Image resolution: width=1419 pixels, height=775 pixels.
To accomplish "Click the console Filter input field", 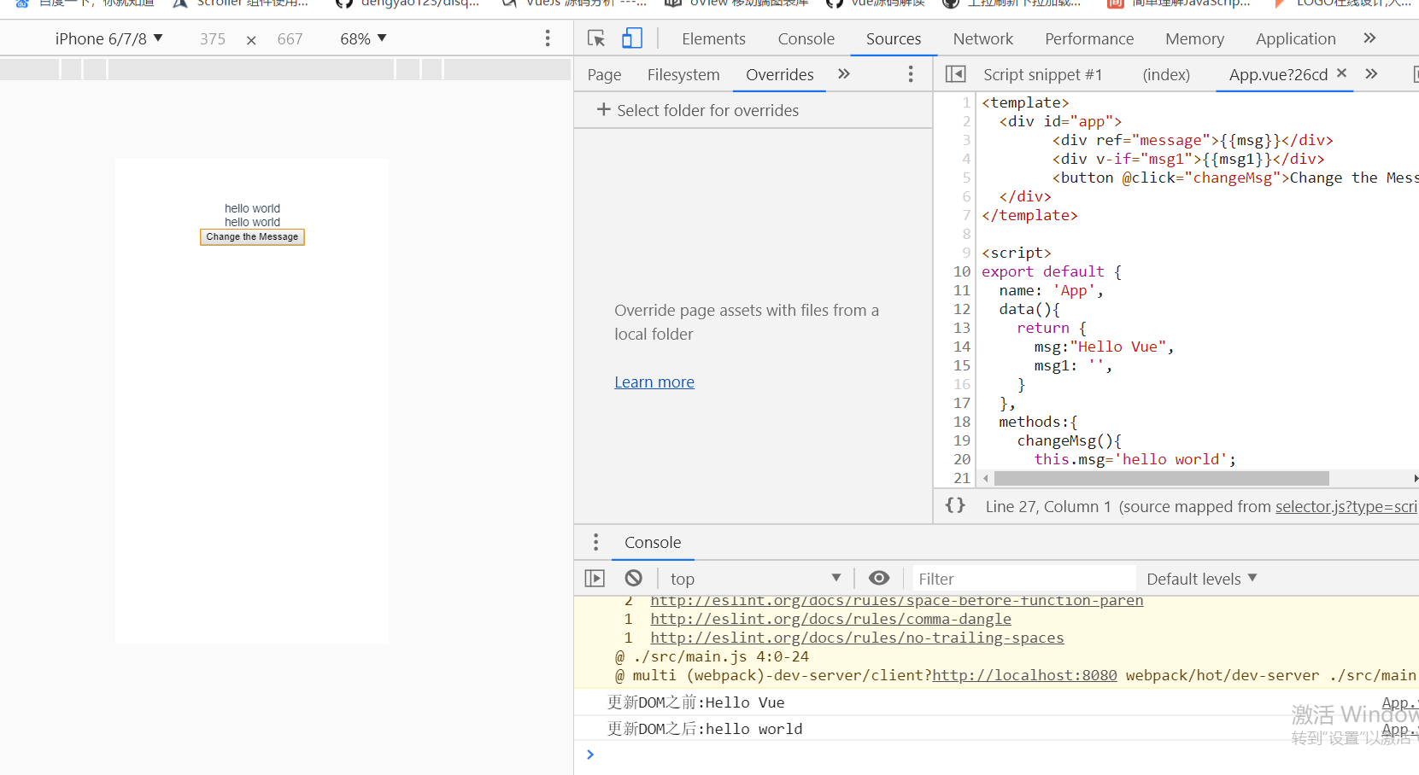I will pos(1024,579).
